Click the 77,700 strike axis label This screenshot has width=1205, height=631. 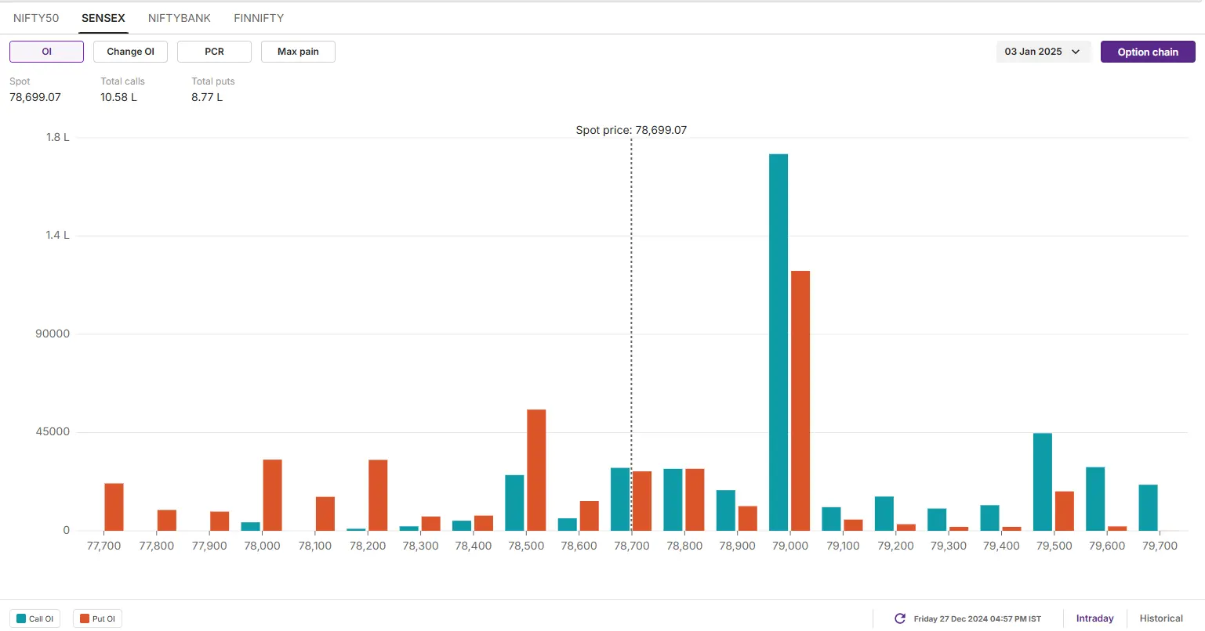[103, 546]
